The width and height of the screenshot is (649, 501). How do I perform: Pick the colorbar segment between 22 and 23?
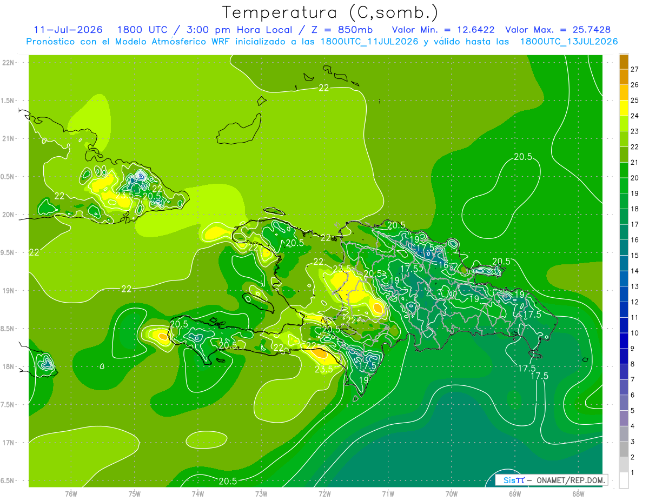624,139
